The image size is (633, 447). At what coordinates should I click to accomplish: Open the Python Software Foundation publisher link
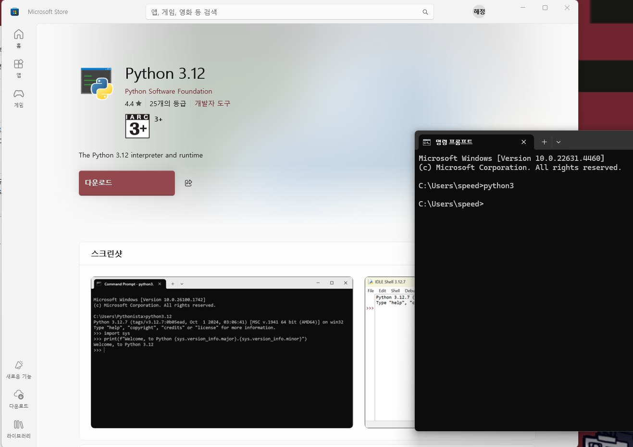click(168, 91)
